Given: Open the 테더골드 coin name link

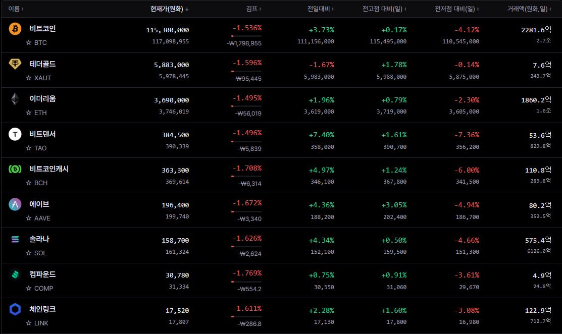Looking at the screenshot, I should click(42, 64).
